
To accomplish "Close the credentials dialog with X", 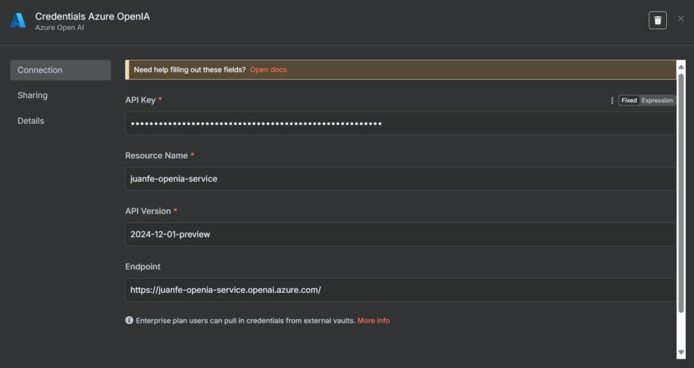I will pyautogui.click(x=681, y=19).
